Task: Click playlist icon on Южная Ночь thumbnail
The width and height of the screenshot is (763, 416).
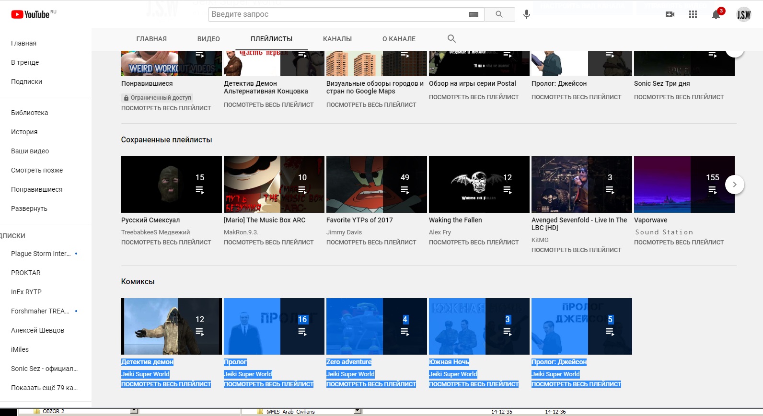Action: tap(508, 332)
